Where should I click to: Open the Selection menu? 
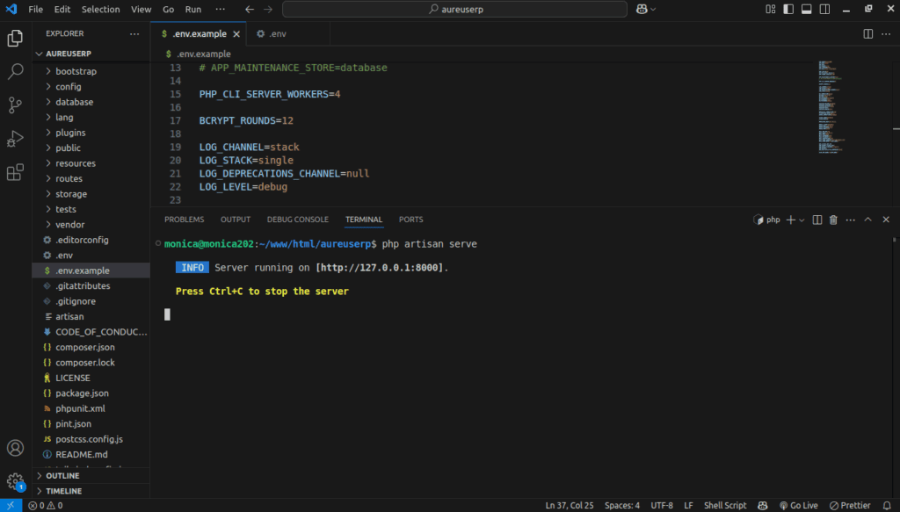100,9
